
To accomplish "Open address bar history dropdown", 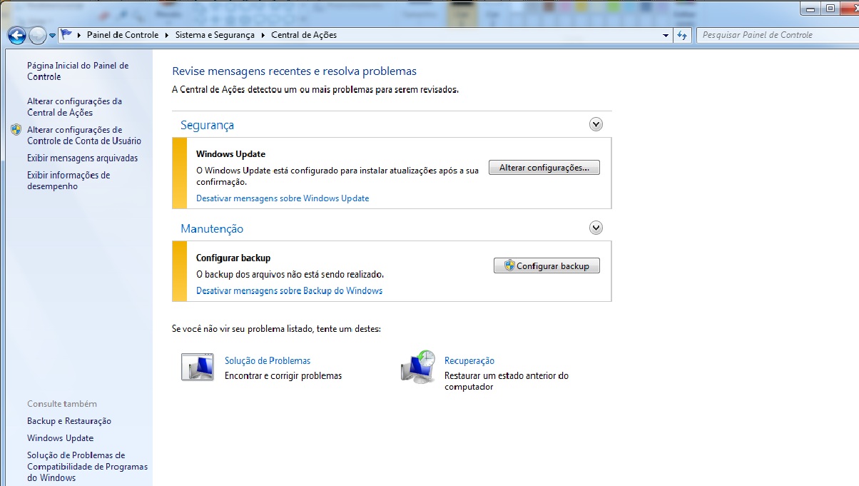I will (666, 34).
